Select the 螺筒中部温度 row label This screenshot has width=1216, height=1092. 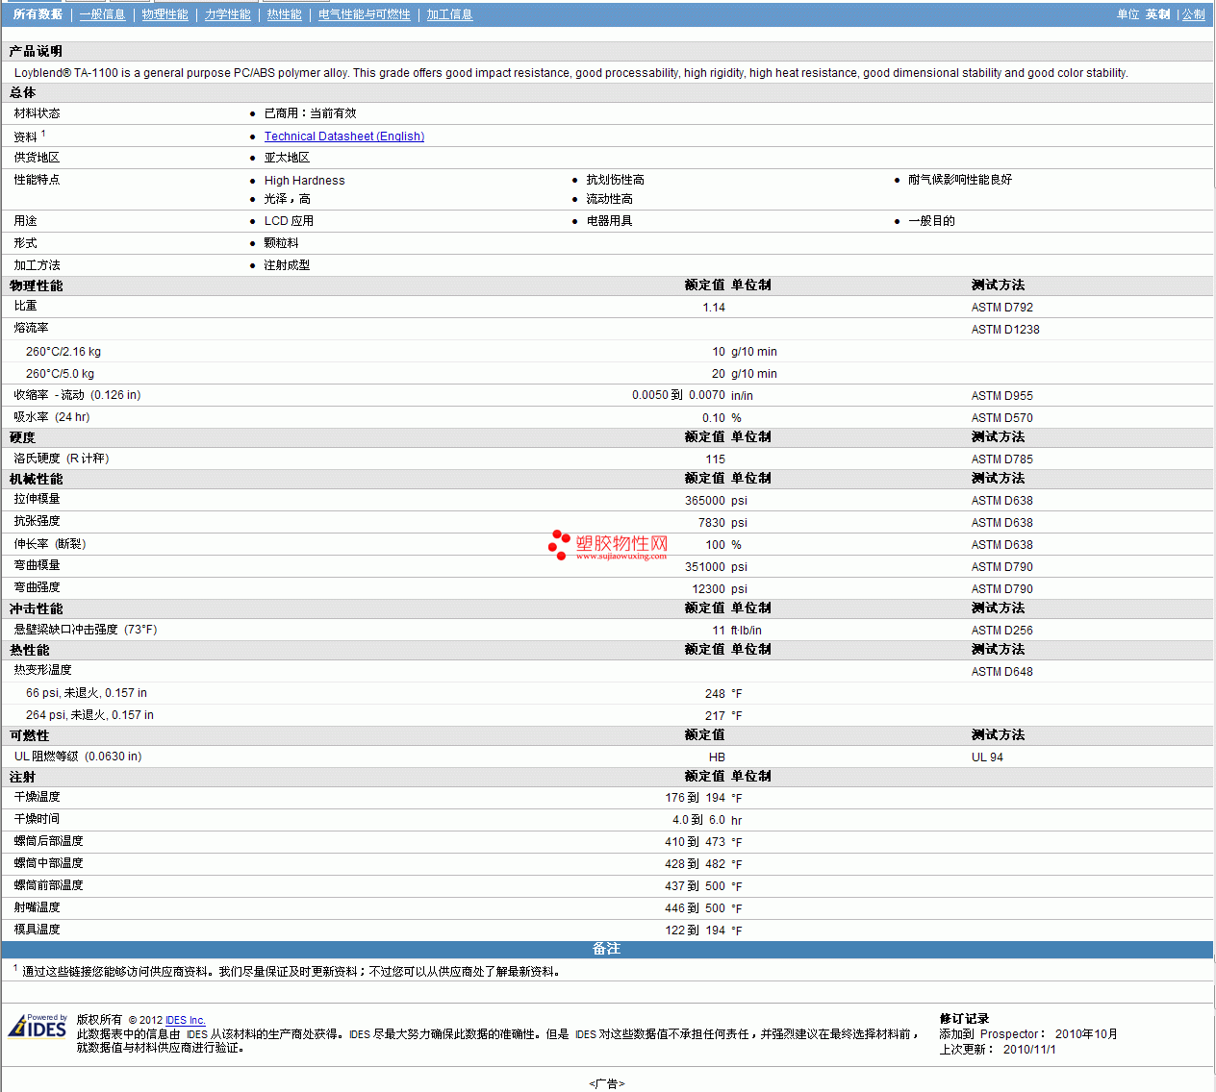[x=48, y=863]
